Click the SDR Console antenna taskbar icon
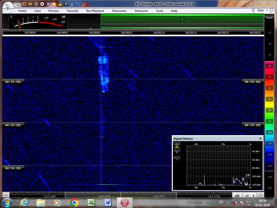 [125, 203]
